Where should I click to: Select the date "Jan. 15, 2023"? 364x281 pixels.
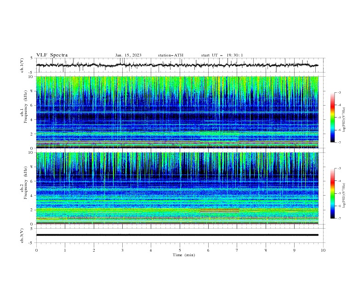[x=128, y=55]
